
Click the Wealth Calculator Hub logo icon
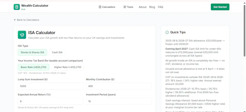[17, 7]
